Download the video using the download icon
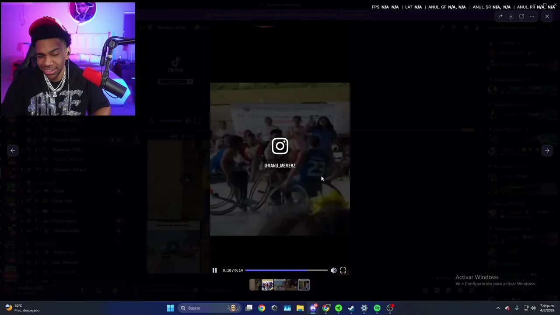This screenshot has width=560, height=315. click(511, 17)
